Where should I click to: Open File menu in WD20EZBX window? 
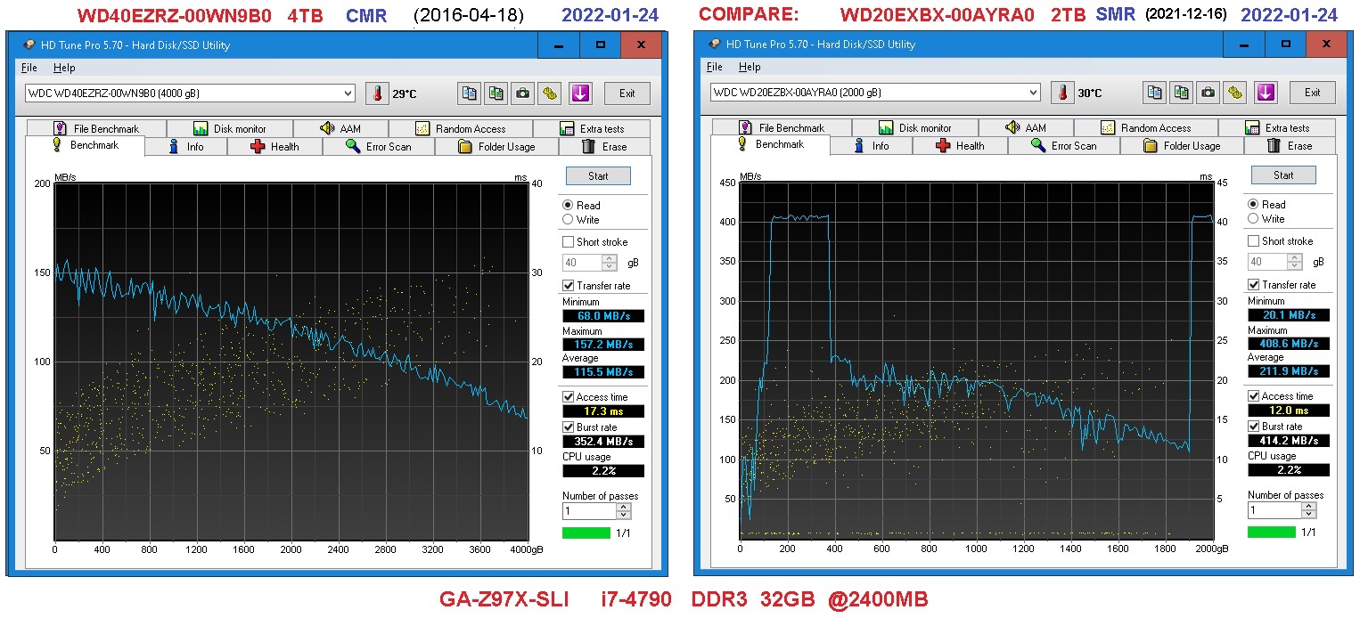pos(714,67)
